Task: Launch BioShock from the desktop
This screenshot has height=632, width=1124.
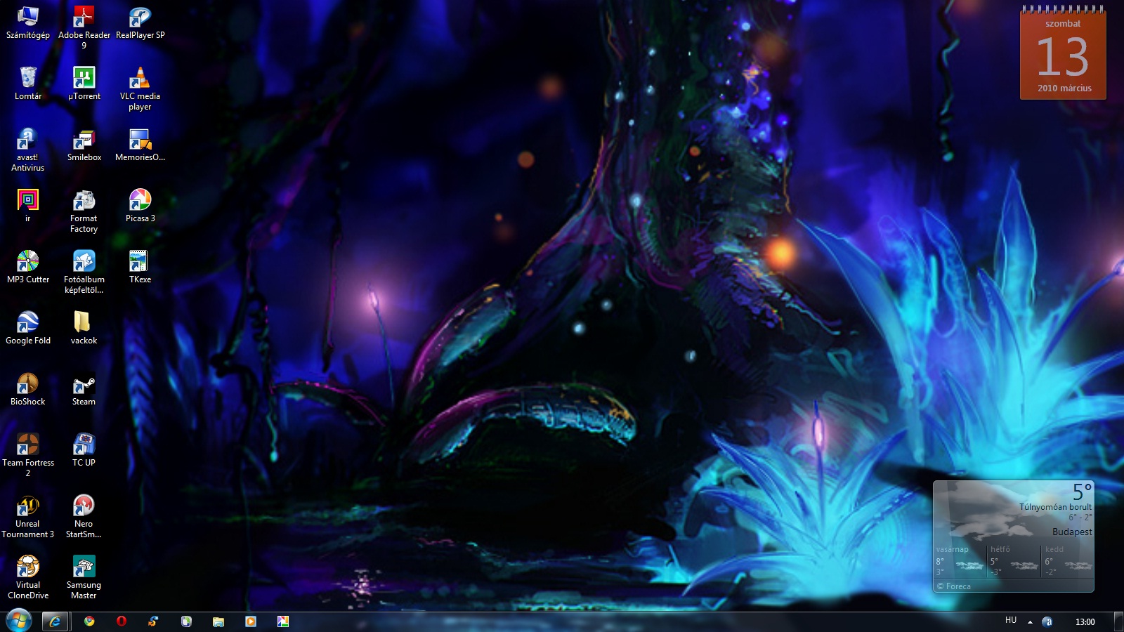Action: (28, 388)
